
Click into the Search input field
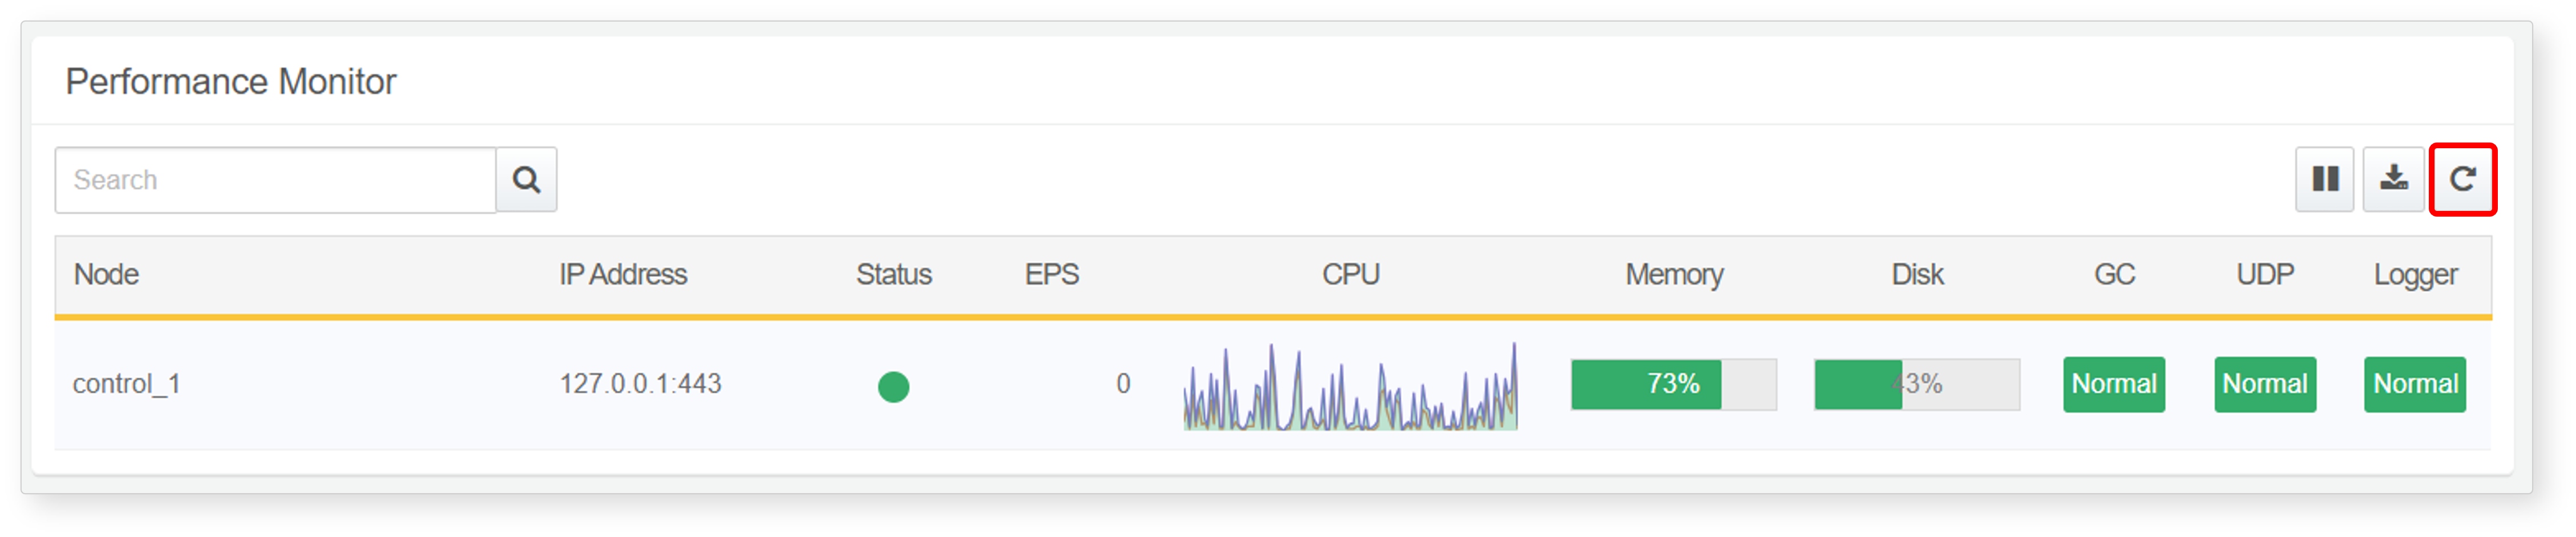276,180
